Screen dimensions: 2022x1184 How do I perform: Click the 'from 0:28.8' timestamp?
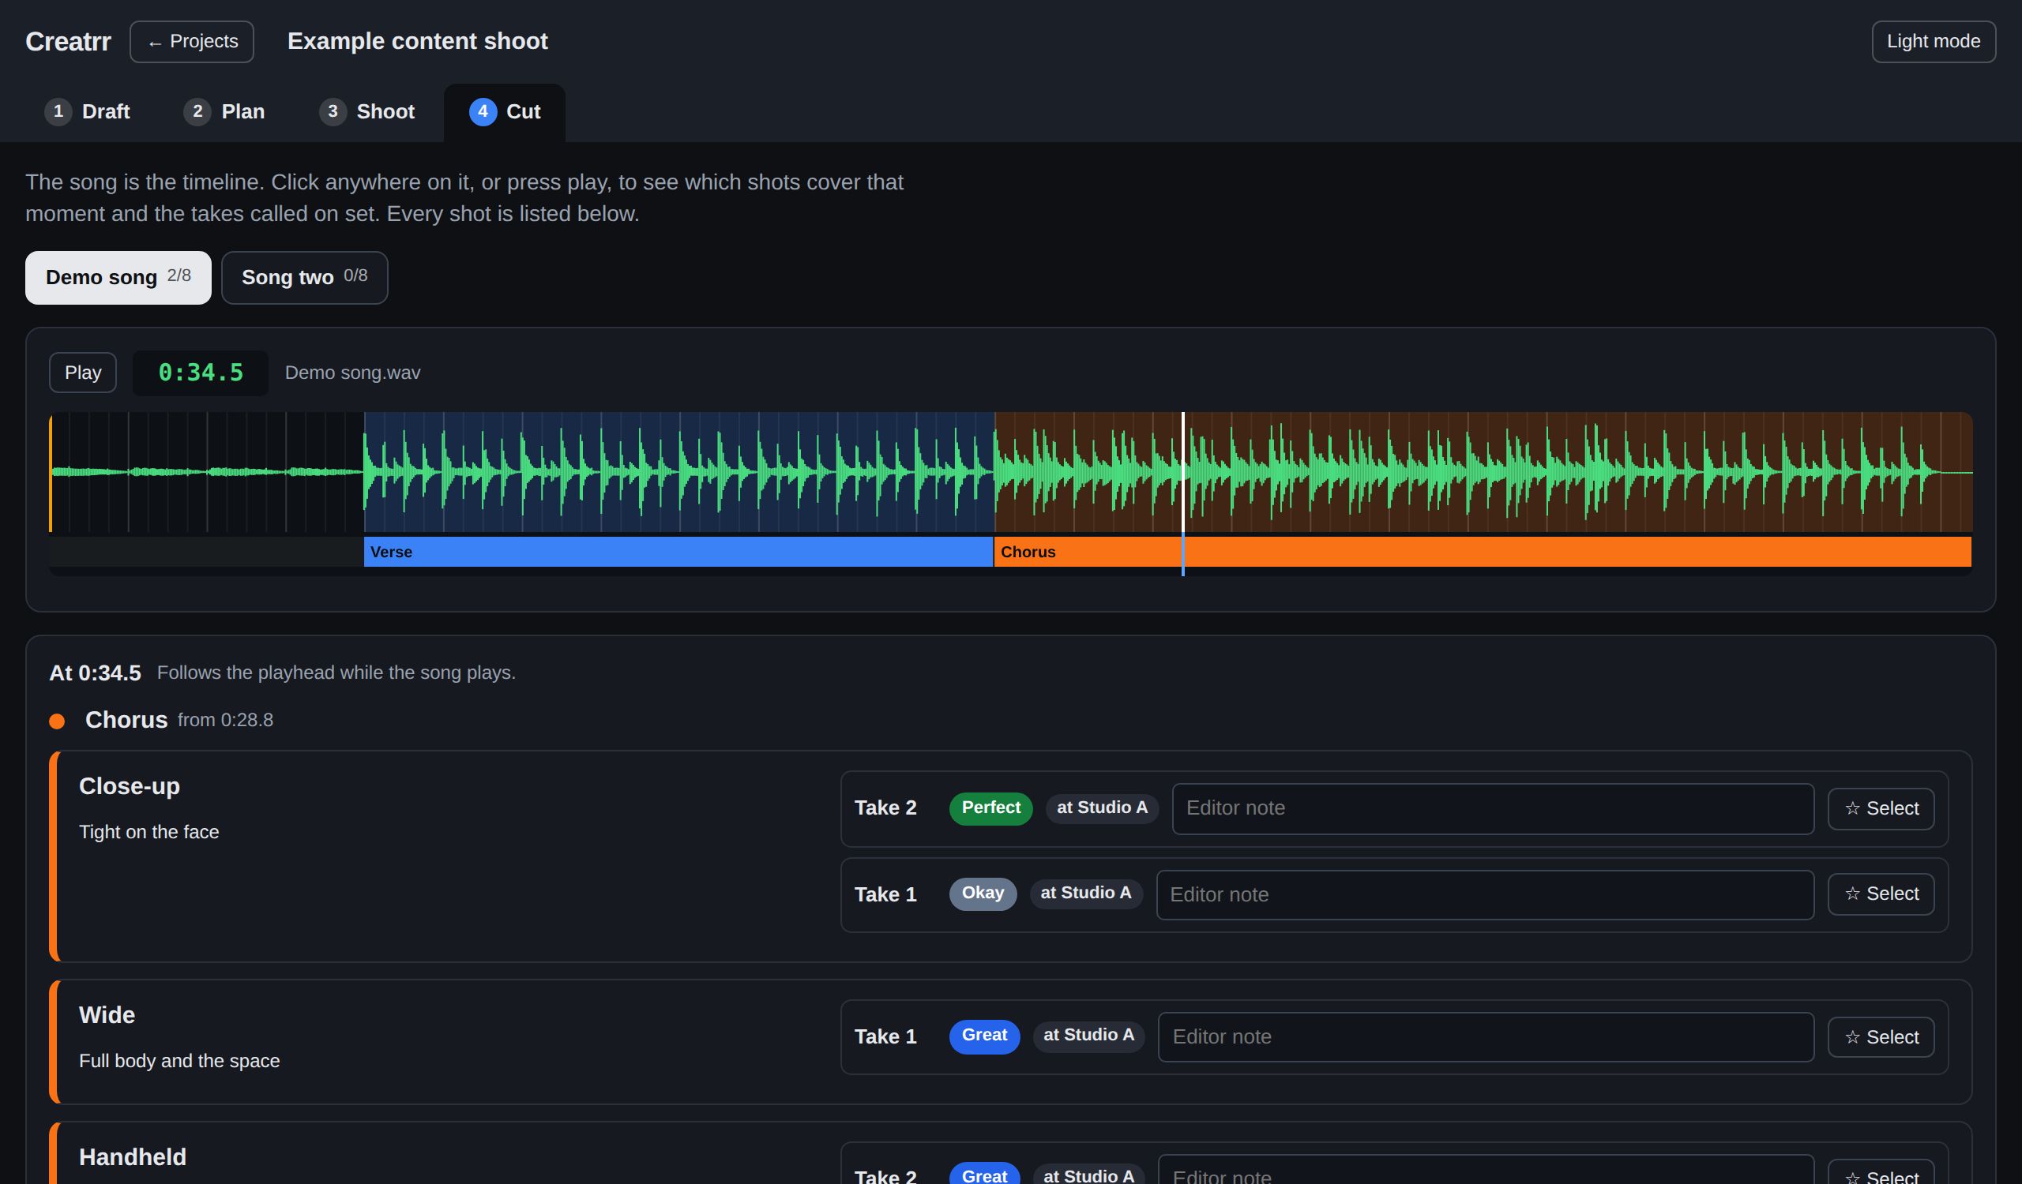[x=225, y=721]
